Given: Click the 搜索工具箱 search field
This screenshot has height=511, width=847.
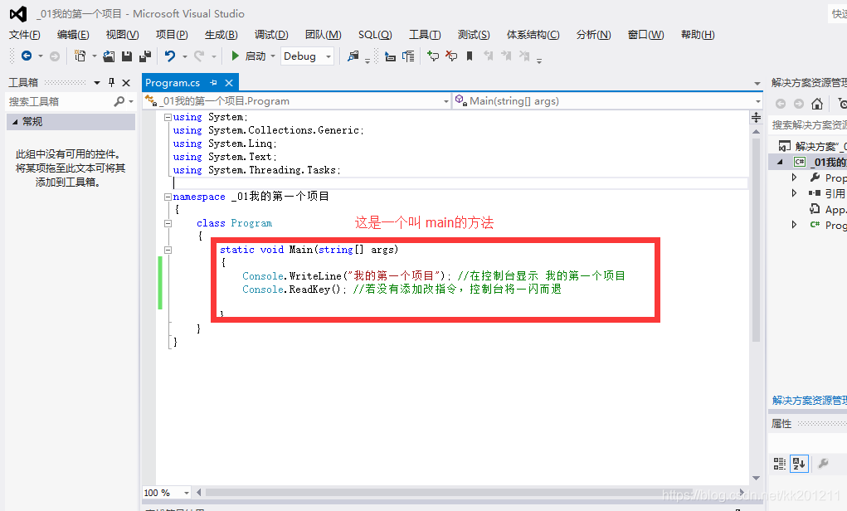Looking at the screenshot, I should [60, 101].
